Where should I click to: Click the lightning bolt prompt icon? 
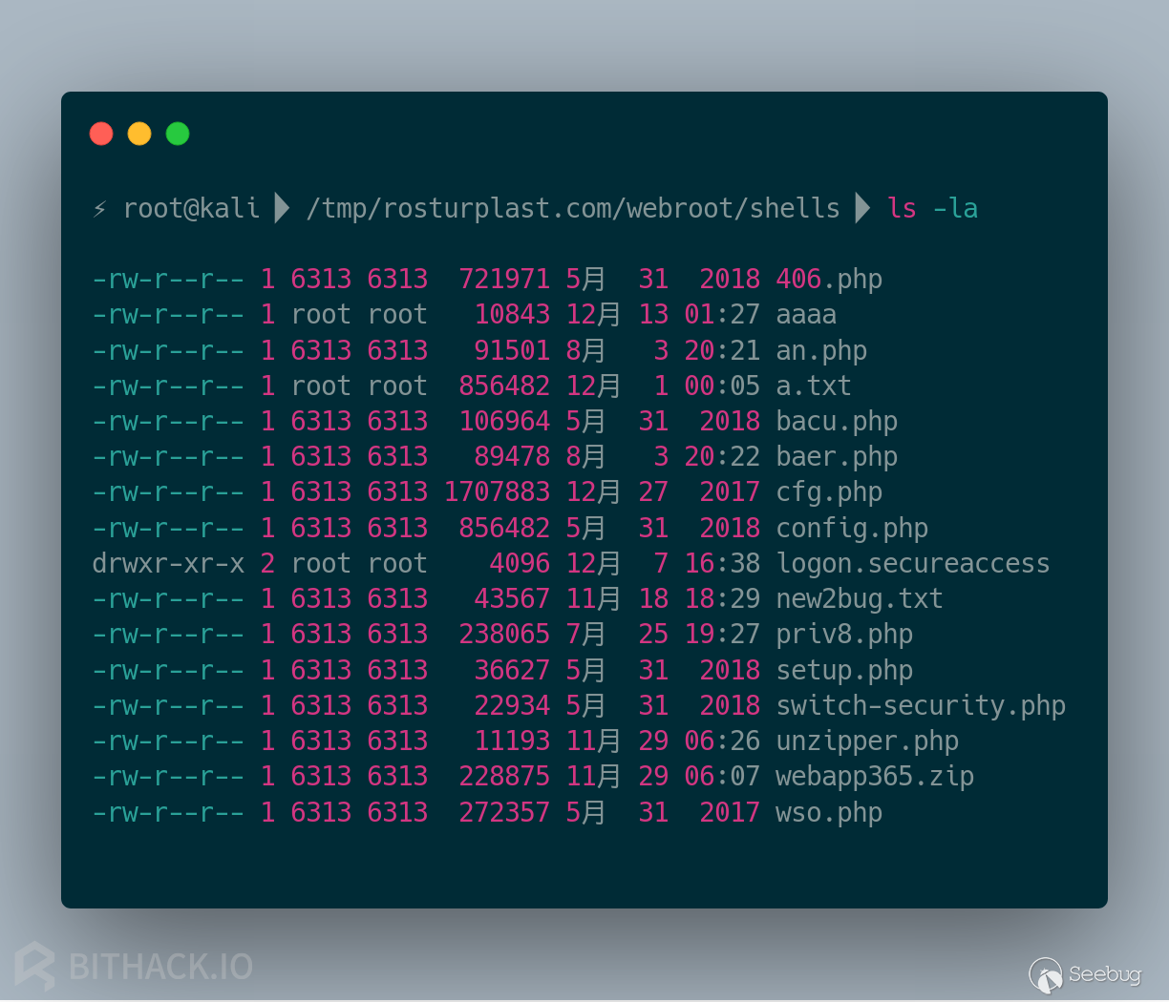[98, 207]
